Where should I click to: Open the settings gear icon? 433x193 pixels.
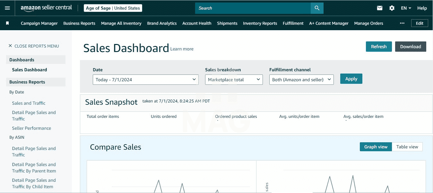point(392,8)
